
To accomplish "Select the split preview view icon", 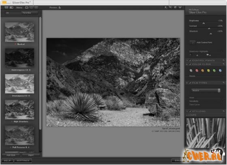I will (31, 8).
